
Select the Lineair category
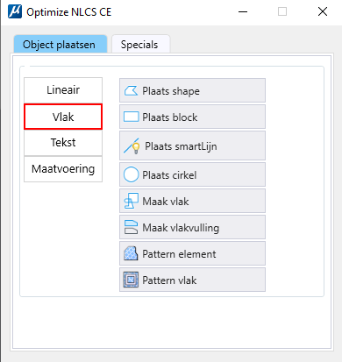(63, 90)
